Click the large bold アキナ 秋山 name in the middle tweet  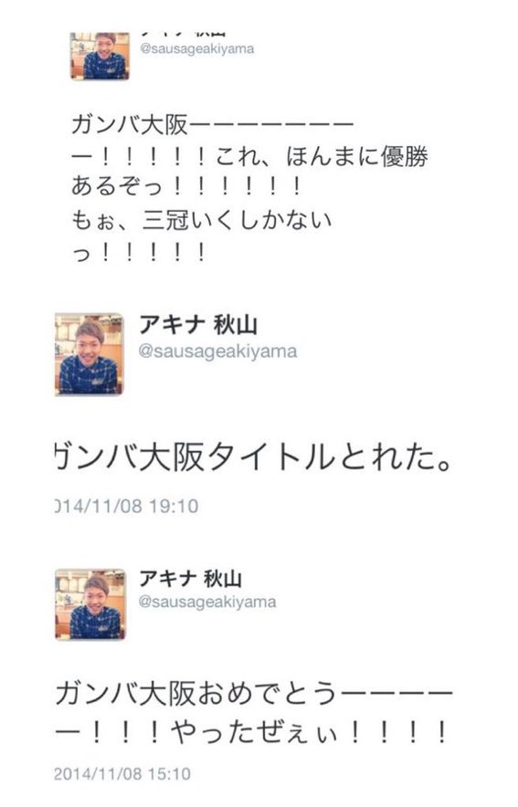tap(198, 325)
